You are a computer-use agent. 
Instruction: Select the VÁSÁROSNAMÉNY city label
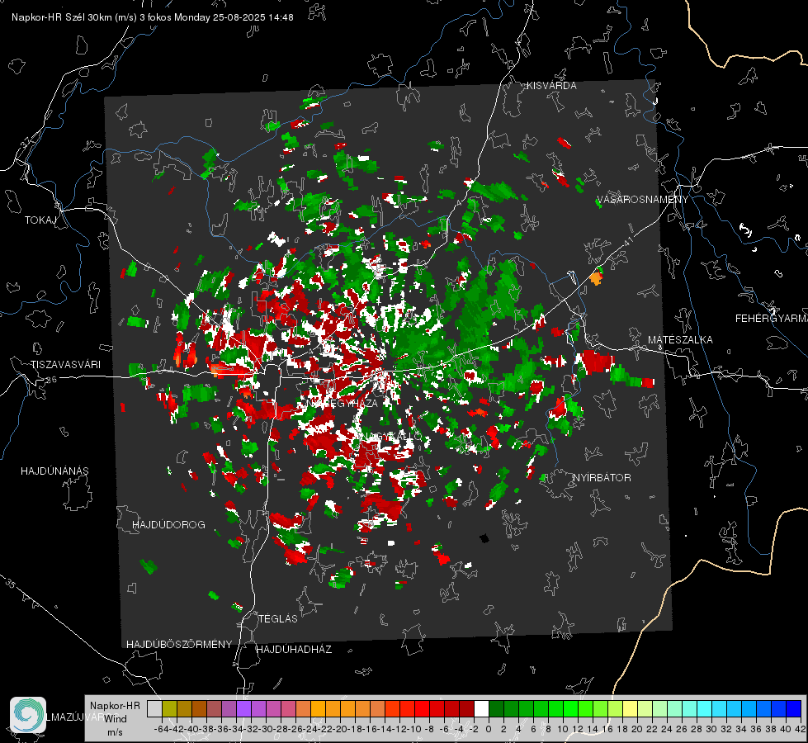642,200
